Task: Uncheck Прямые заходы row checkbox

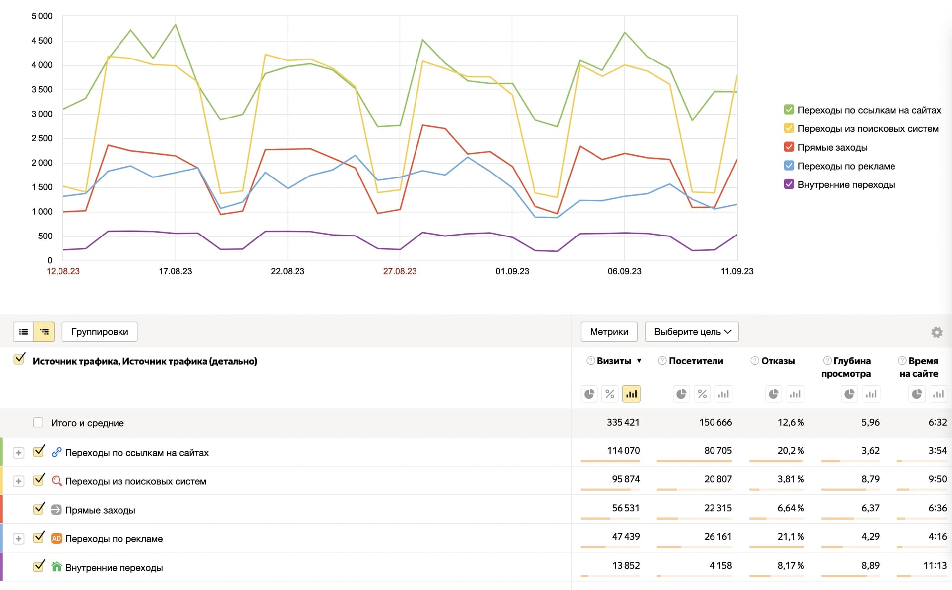Action: (39, 509)
